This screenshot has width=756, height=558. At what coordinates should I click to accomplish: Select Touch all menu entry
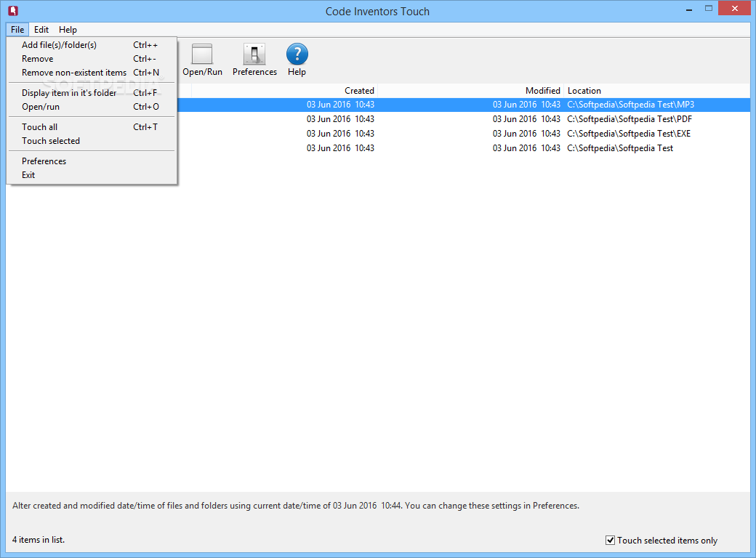[x=92, y=126]
